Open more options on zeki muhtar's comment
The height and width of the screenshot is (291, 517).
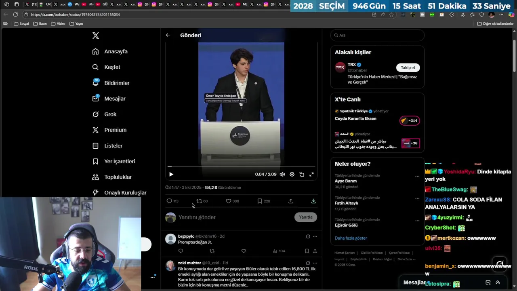tap(315, 263)
